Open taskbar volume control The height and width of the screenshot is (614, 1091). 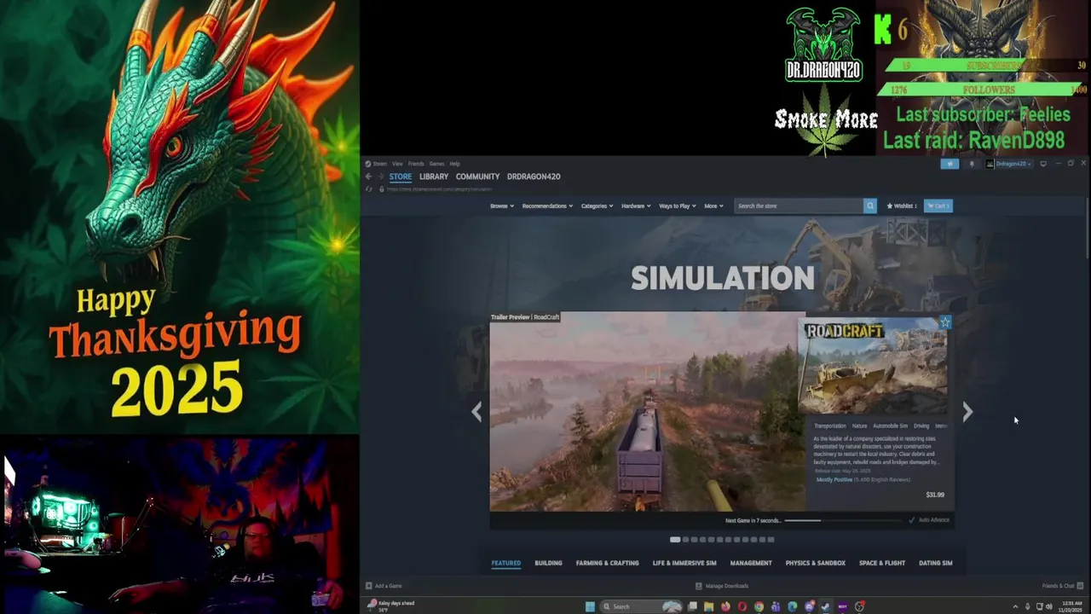pos(1051,606)
